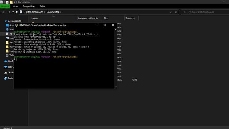Screen dimensions: 229x129
Task: Focus the Pesquisar em Documentos search field
Action: [205, 12]
